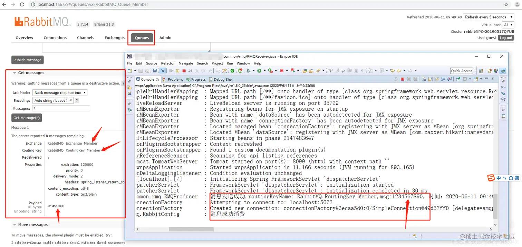Click the Display Selected Console monitor icon
Screen dimensions: 522x247
click(x=465, y=79)
